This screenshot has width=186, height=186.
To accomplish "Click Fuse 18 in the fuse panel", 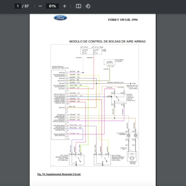I will (x=85, y=51).
